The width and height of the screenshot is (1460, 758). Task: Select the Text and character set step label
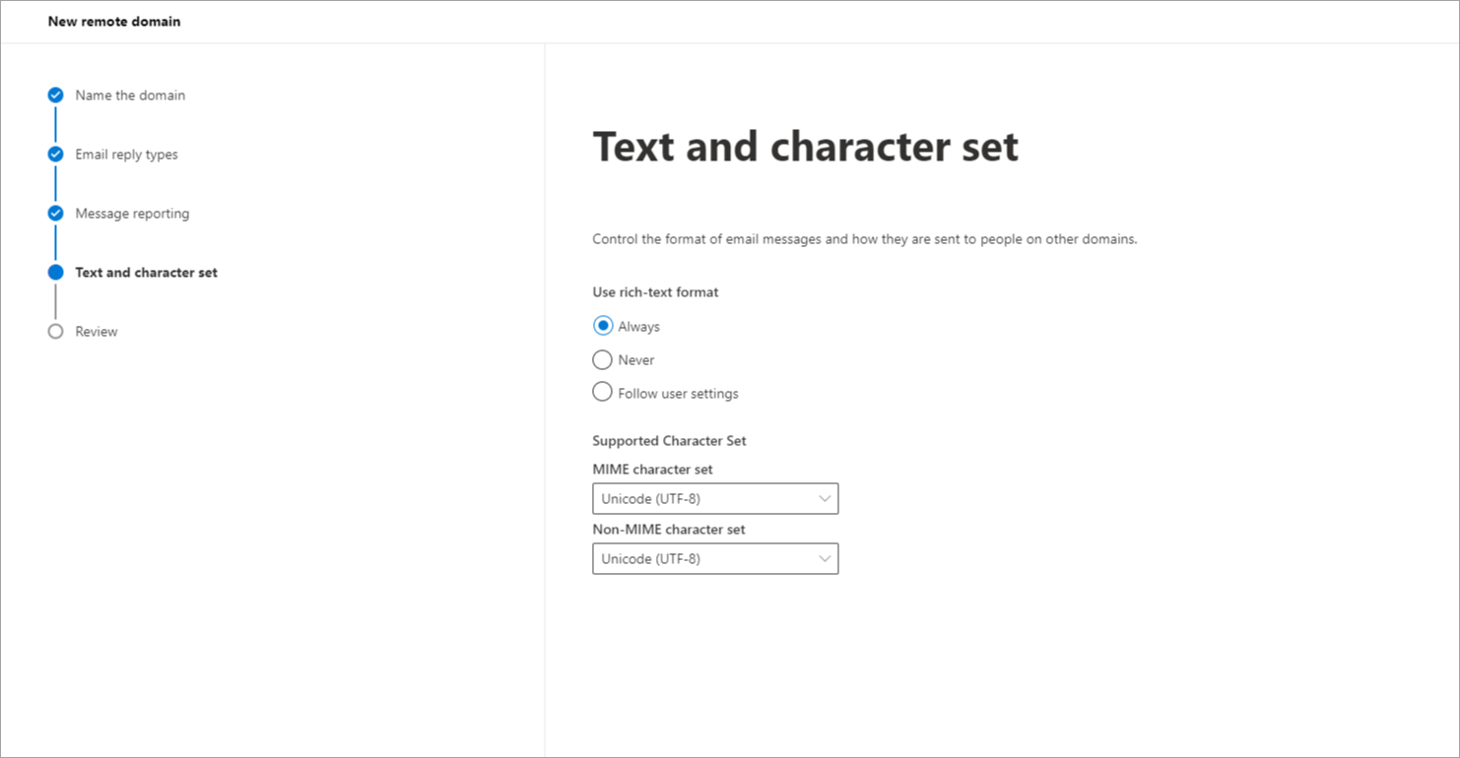146,273
